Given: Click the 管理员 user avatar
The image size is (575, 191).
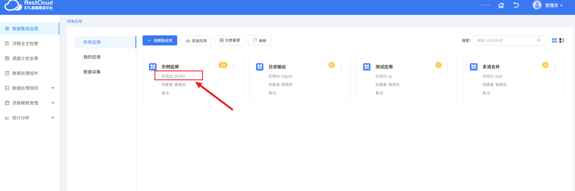Looking at the screenshot, I should click(x=537, y=5).
